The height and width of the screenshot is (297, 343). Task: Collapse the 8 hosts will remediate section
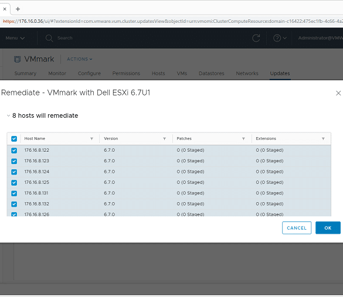click(8, 115)
